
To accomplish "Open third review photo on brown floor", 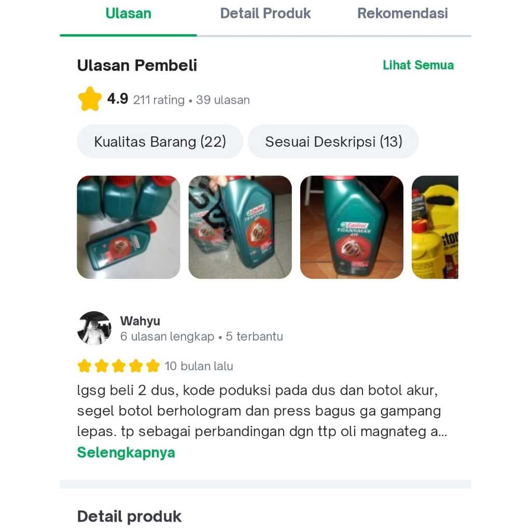I will click(352, 227).
